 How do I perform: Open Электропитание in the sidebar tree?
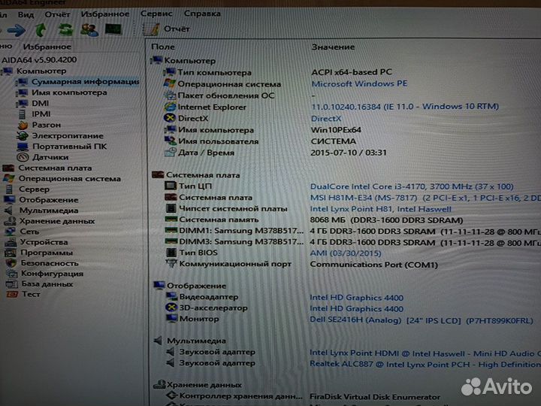[x=68, y=135]
